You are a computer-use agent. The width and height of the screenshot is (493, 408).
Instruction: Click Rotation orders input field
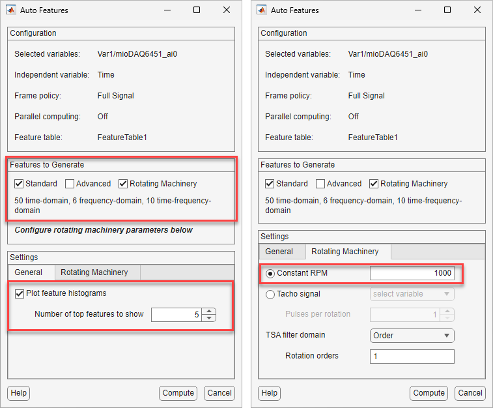[412, 357]
